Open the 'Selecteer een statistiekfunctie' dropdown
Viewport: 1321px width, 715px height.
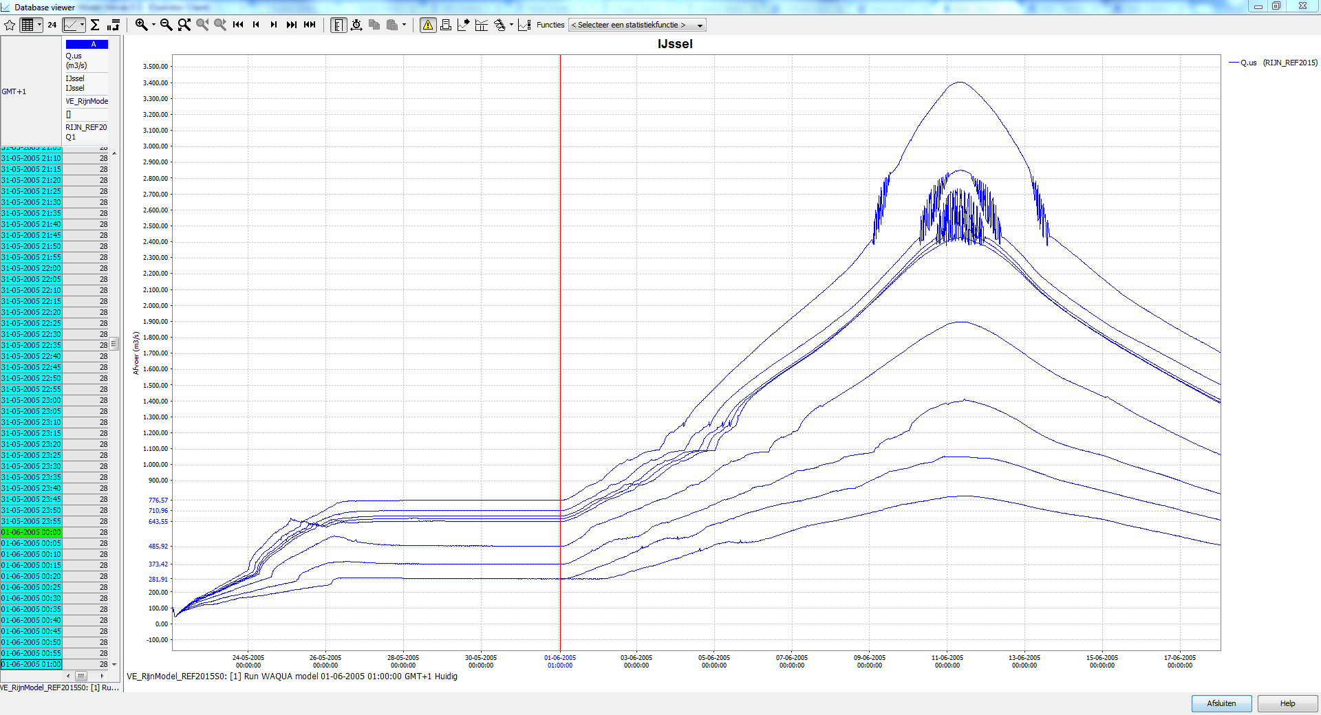637,25
